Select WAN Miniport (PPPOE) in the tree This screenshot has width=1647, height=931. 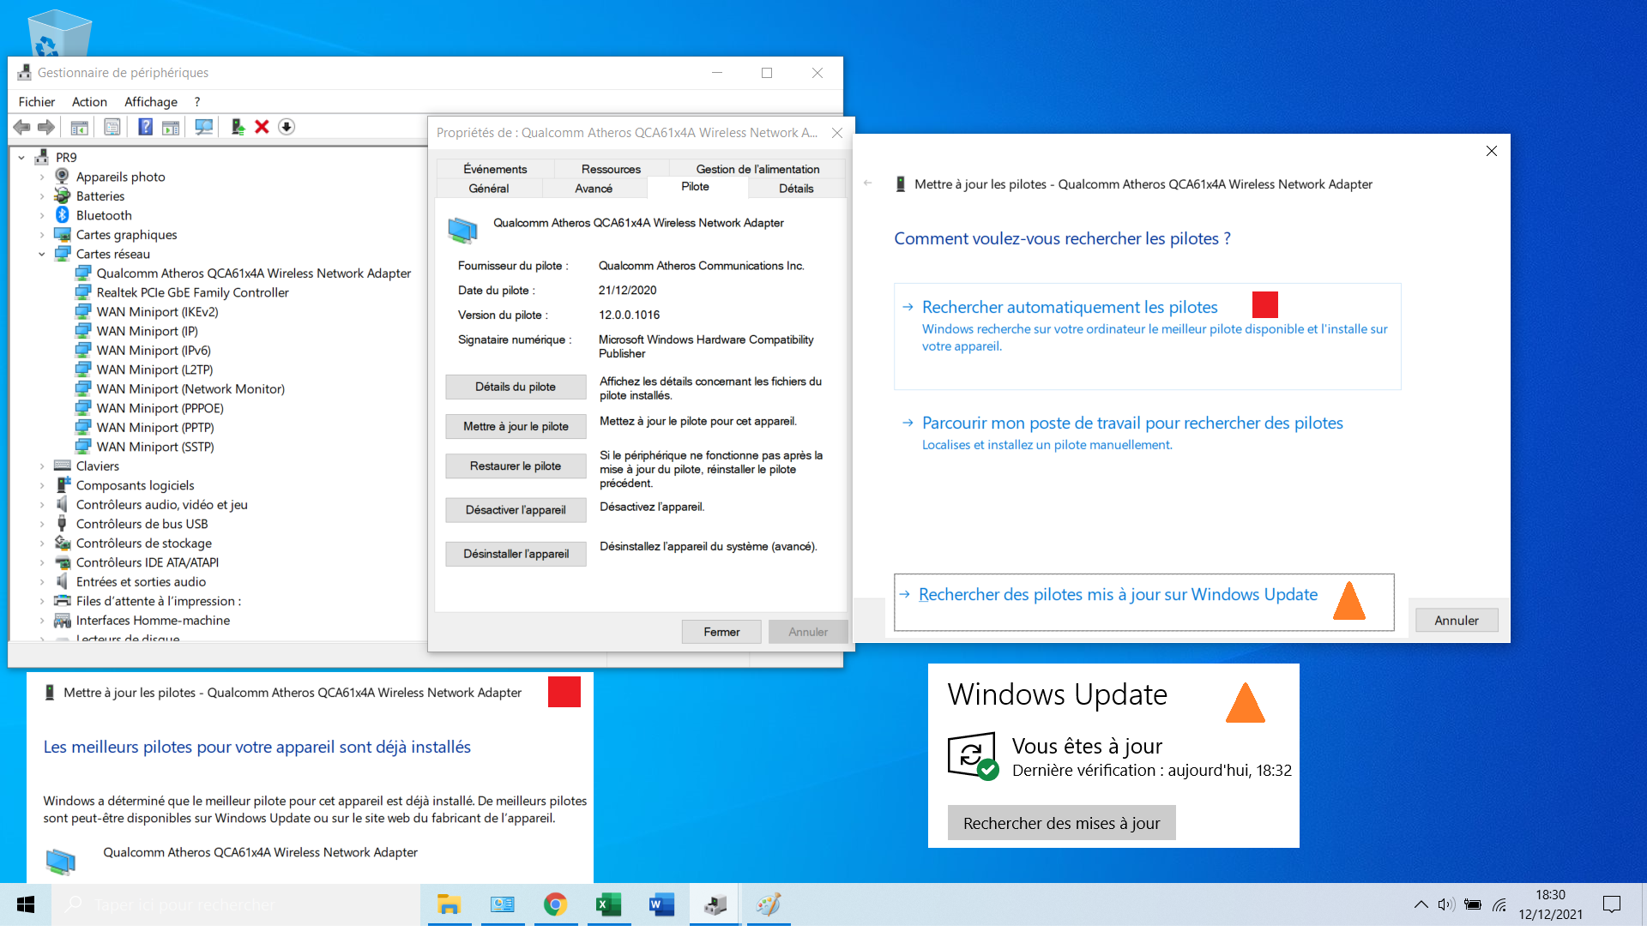[160, 409]
